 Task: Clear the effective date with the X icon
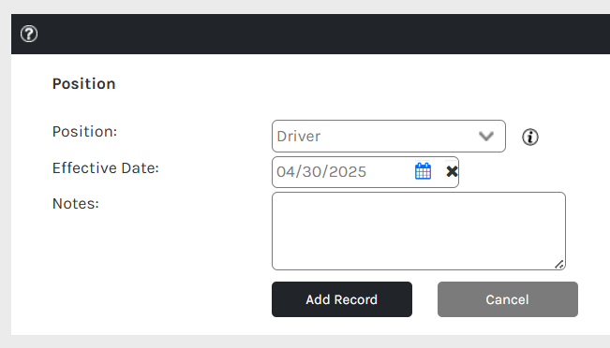coord(452,172)
